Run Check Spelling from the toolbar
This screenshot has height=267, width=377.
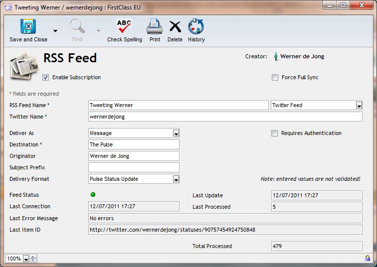point(124,26)
